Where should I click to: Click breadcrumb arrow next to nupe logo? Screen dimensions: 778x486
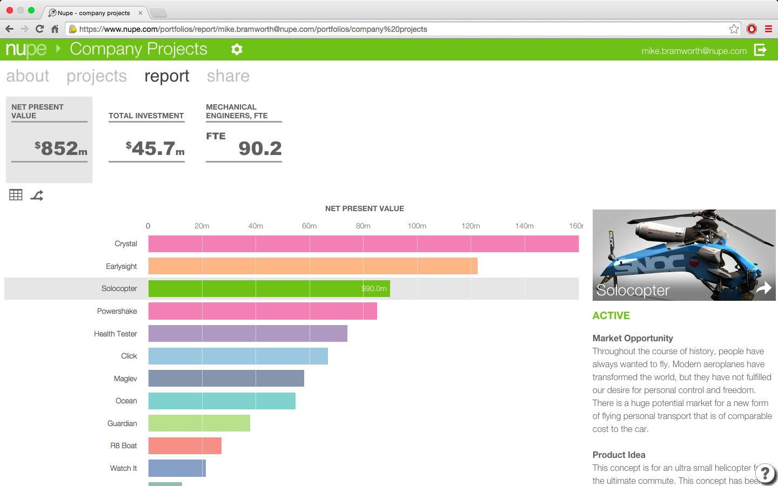coord(58,49)
